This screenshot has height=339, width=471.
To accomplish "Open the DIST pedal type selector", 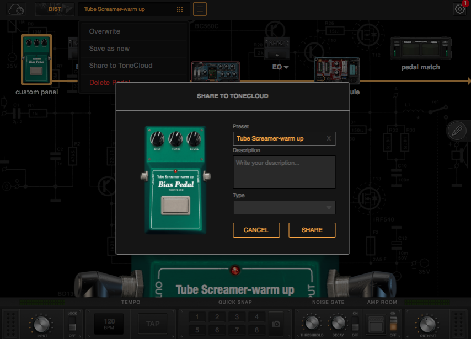I will [x=55, y=9].
